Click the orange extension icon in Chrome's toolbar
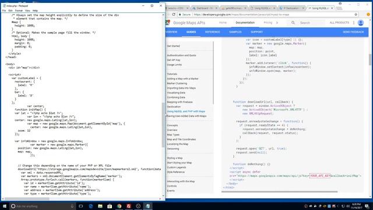Viewport: 373px width, 210px height. 368,15
